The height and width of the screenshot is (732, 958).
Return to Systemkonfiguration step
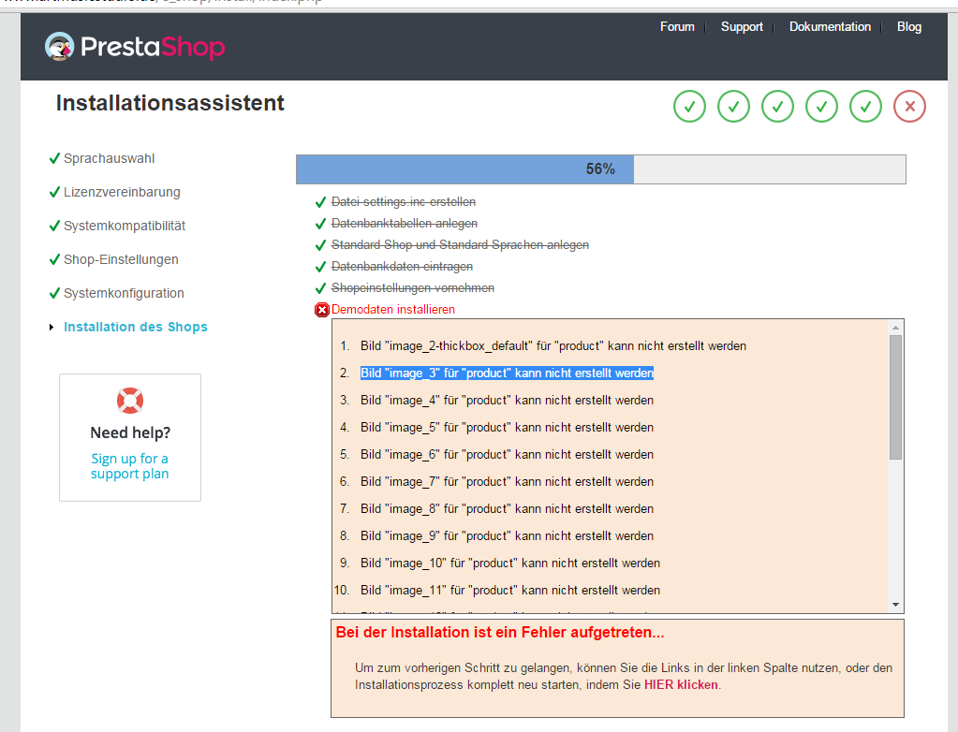click(124, 293)
